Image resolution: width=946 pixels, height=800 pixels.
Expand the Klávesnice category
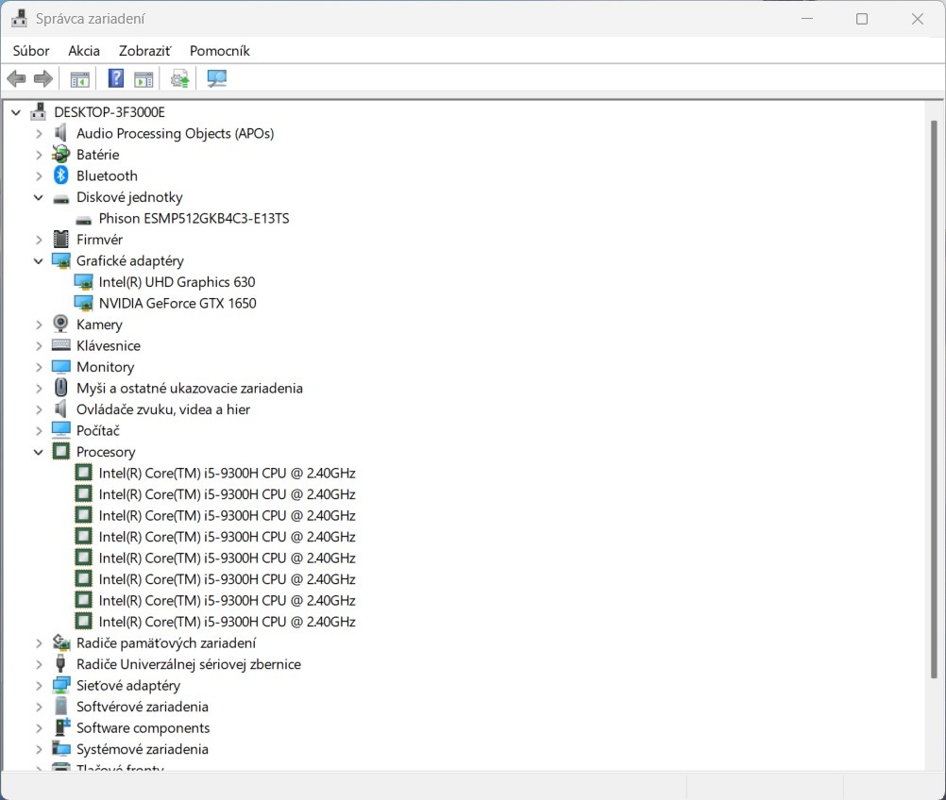point(39,345)
